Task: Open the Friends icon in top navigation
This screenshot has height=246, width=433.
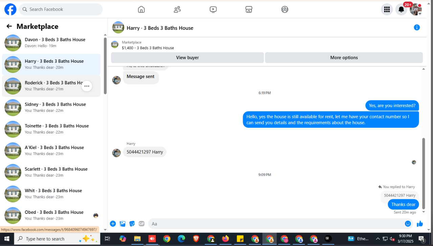Action: (x=177, y=9)
